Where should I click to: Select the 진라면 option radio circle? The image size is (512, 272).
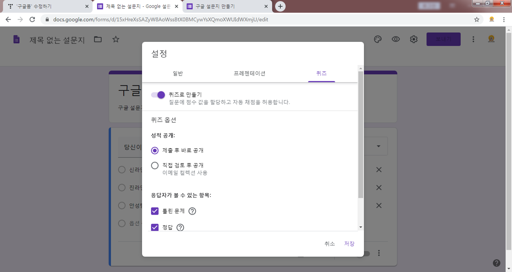click(122, 187)
